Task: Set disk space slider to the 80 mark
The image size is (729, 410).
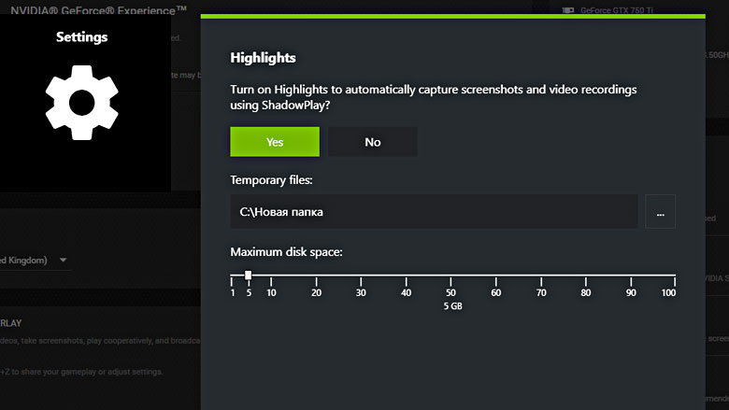Action: tap(586, 276)
